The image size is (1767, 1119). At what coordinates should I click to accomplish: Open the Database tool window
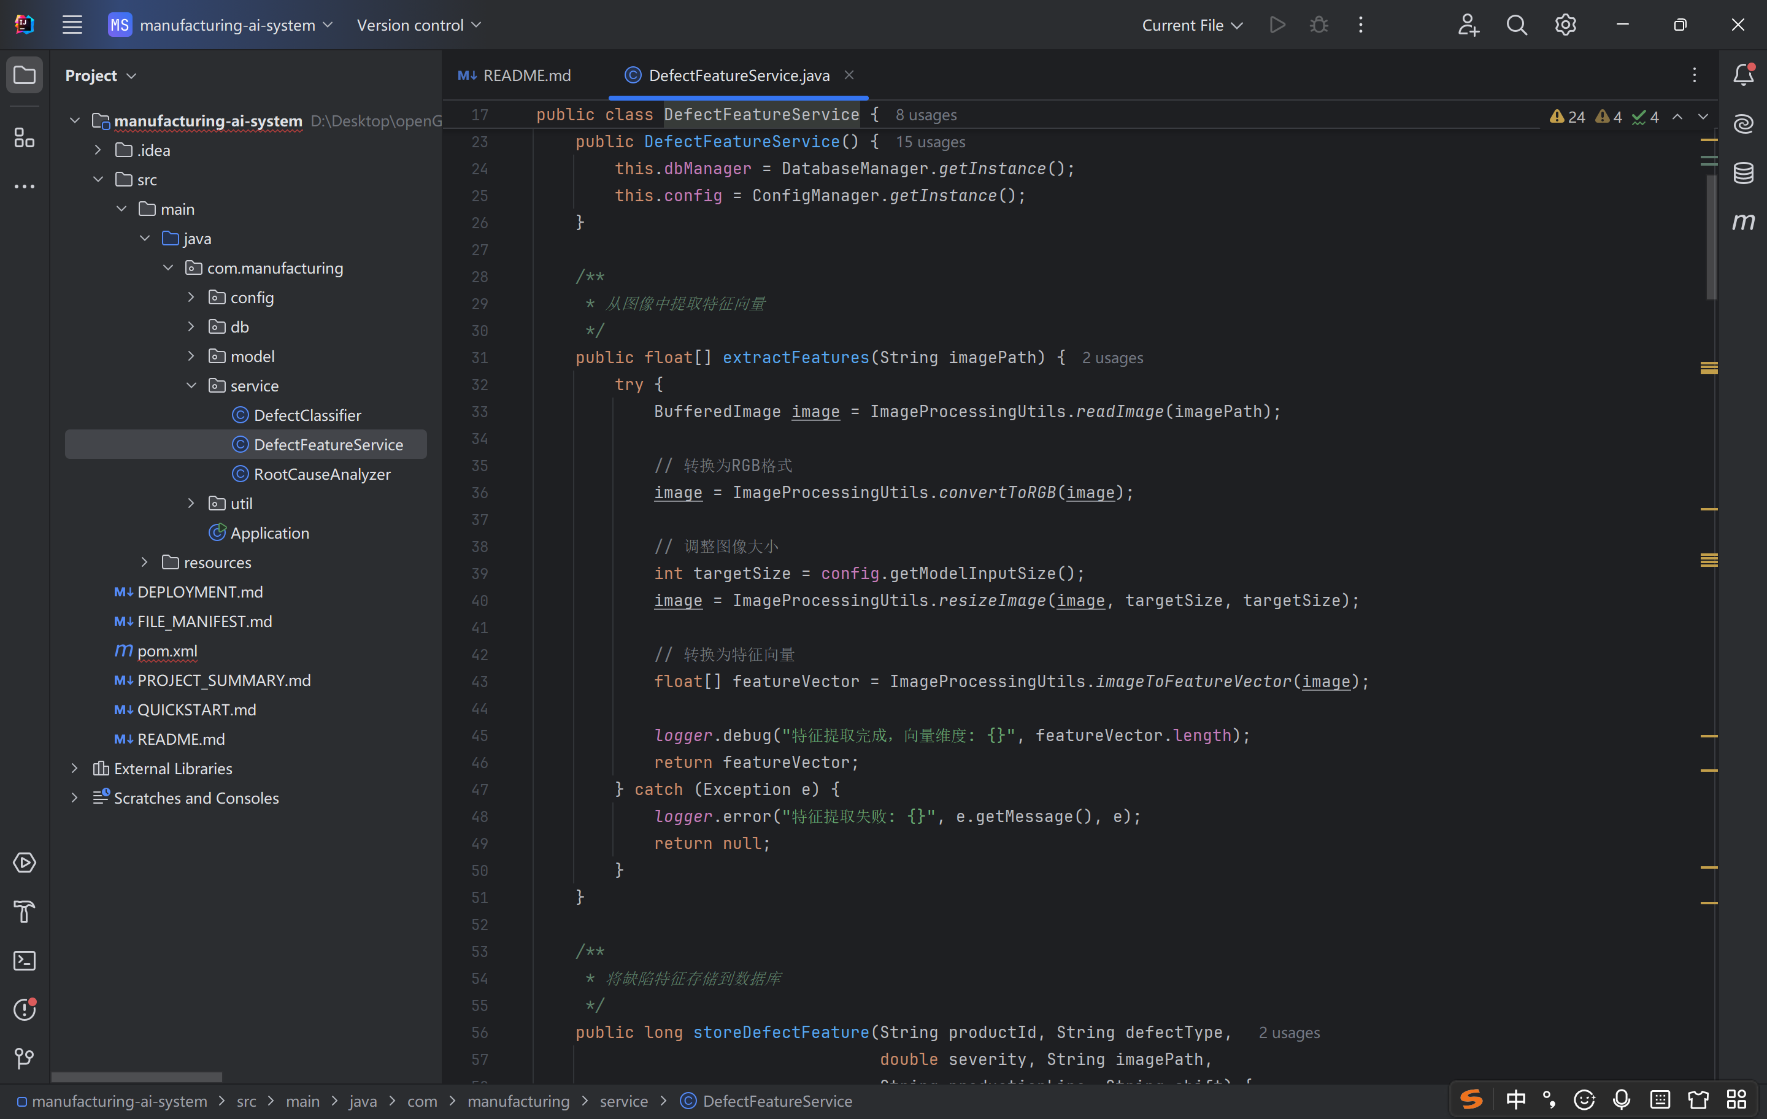click(1744, 172)
